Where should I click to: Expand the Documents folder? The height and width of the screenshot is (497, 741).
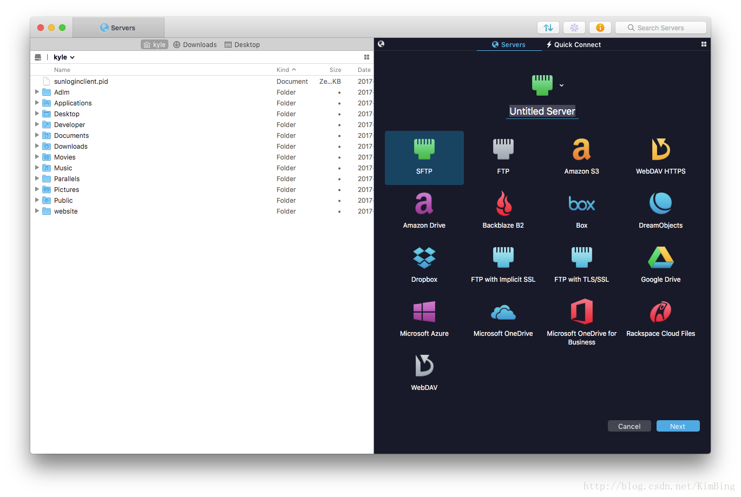(x=37, y=135)
